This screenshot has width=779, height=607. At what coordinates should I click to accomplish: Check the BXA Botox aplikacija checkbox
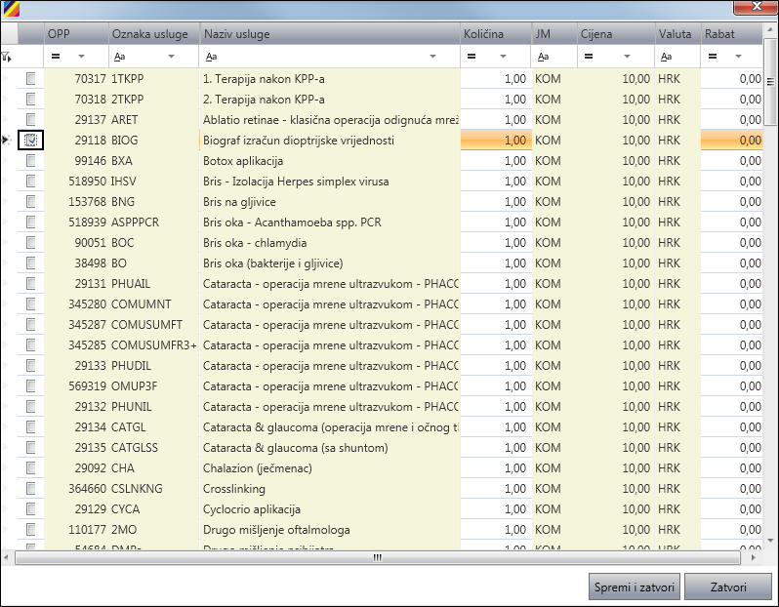pyautogui.click(x=31, y=160)
